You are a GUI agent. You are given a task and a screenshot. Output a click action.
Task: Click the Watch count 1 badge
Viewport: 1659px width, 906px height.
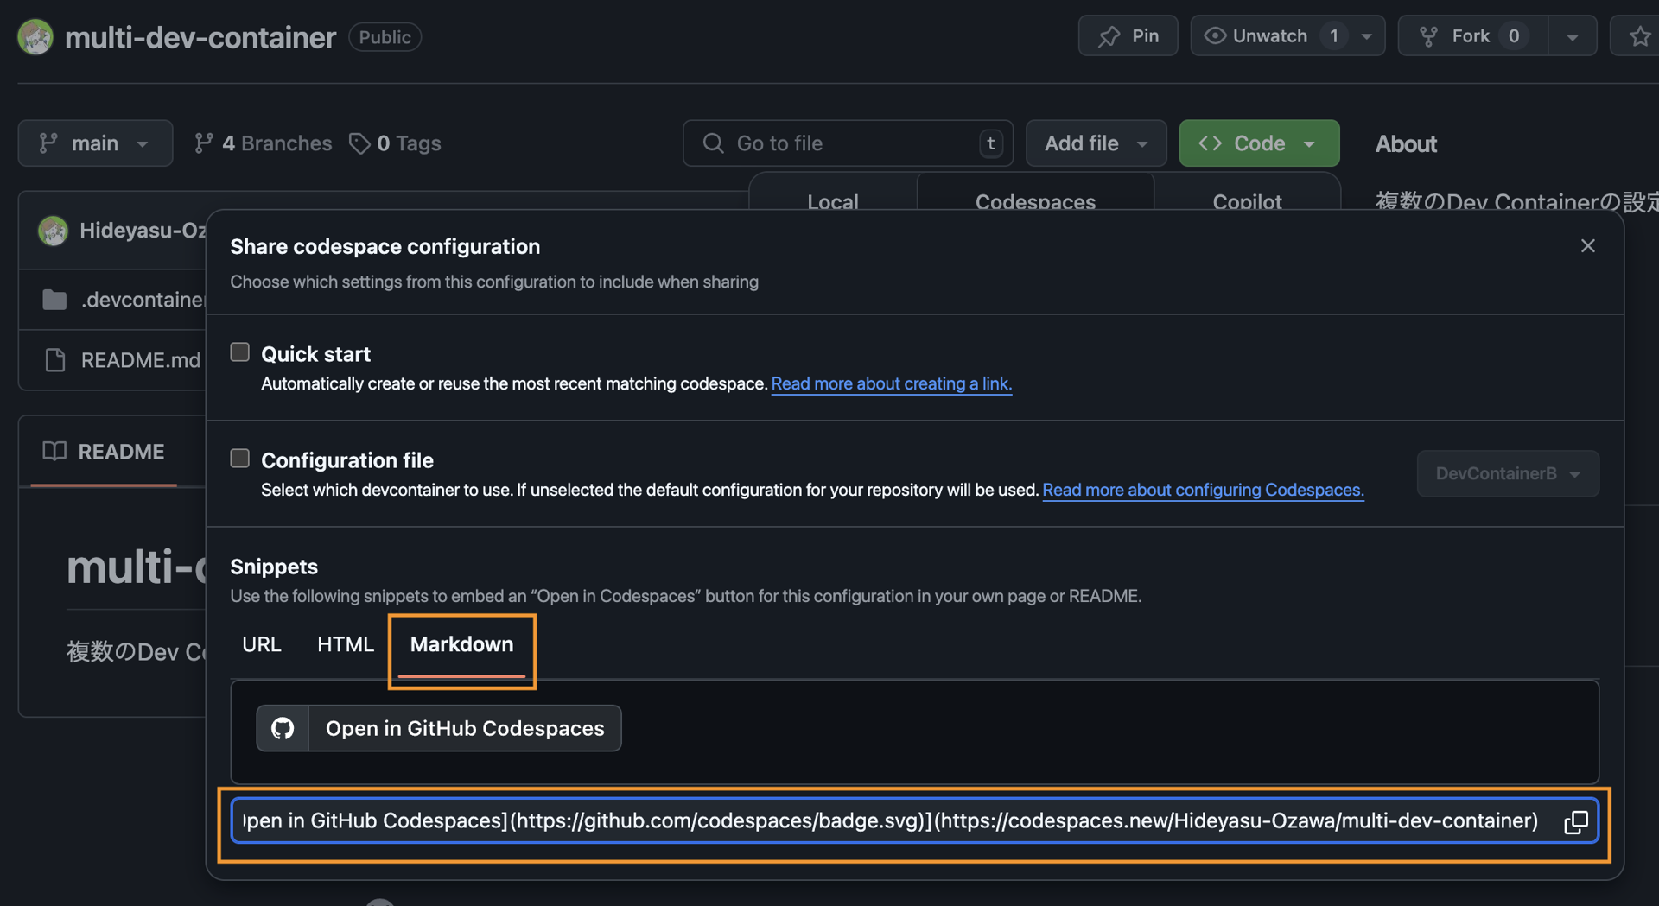[1334, 36]
